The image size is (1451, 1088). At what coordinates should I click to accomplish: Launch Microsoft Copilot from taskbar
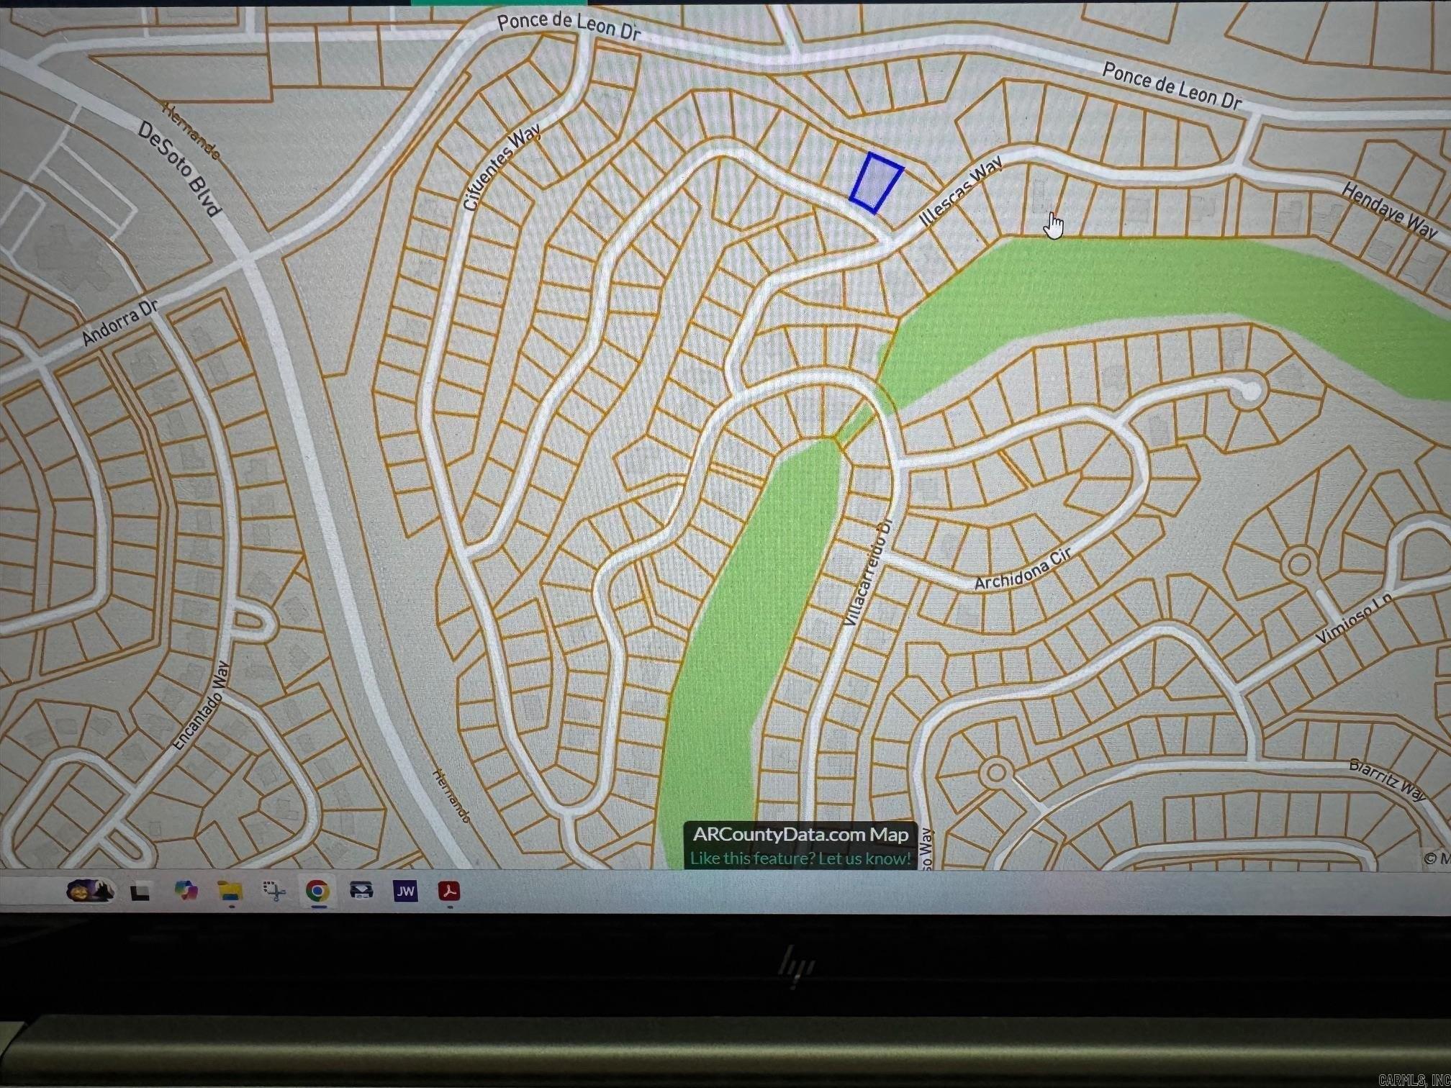186,892
